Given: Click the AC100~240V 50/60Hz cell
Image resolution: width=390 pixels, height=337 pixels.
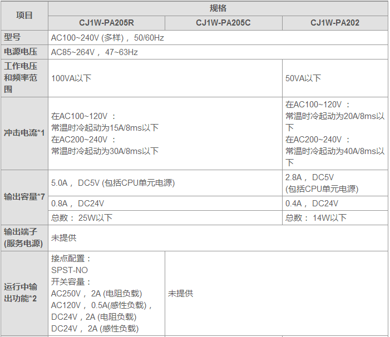Looking at the screenshot, I should tap(107, 38).
